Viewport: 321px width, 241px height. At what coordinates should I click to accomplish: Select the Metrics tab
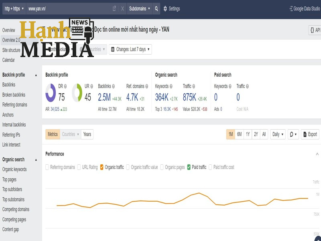53,135
